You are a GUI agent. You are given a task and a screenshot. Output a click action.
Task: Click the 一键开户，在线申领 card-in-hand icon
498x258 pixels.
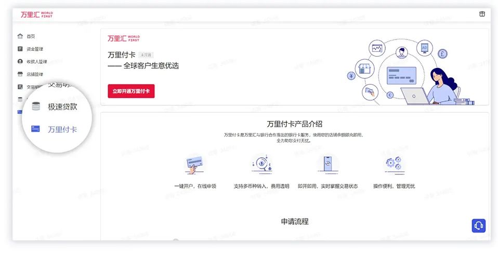[195, 165]
